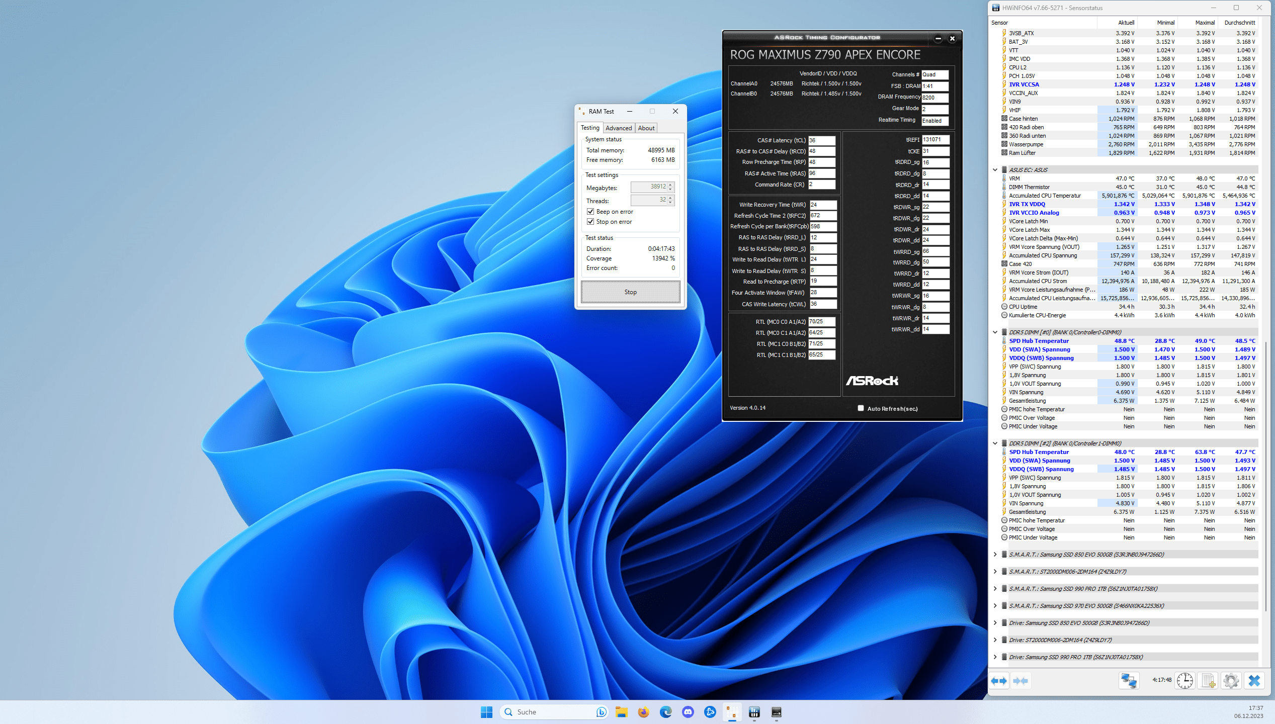
Task: Reset sensor timer with clock icon
Action: (1184, 681)
